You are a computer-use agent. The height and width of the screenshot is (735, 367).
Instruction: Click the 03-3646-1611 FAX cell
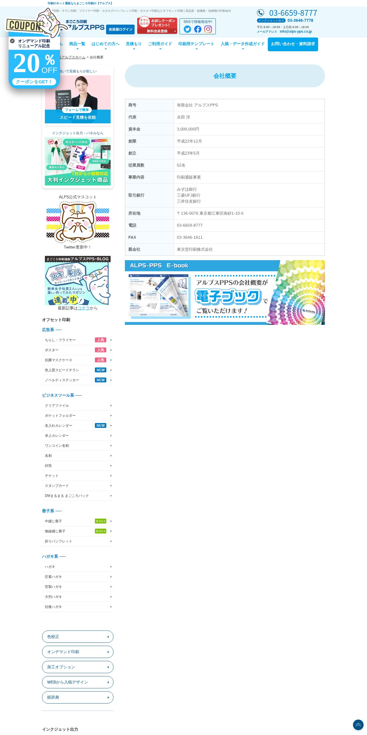(x=249, y=237)
